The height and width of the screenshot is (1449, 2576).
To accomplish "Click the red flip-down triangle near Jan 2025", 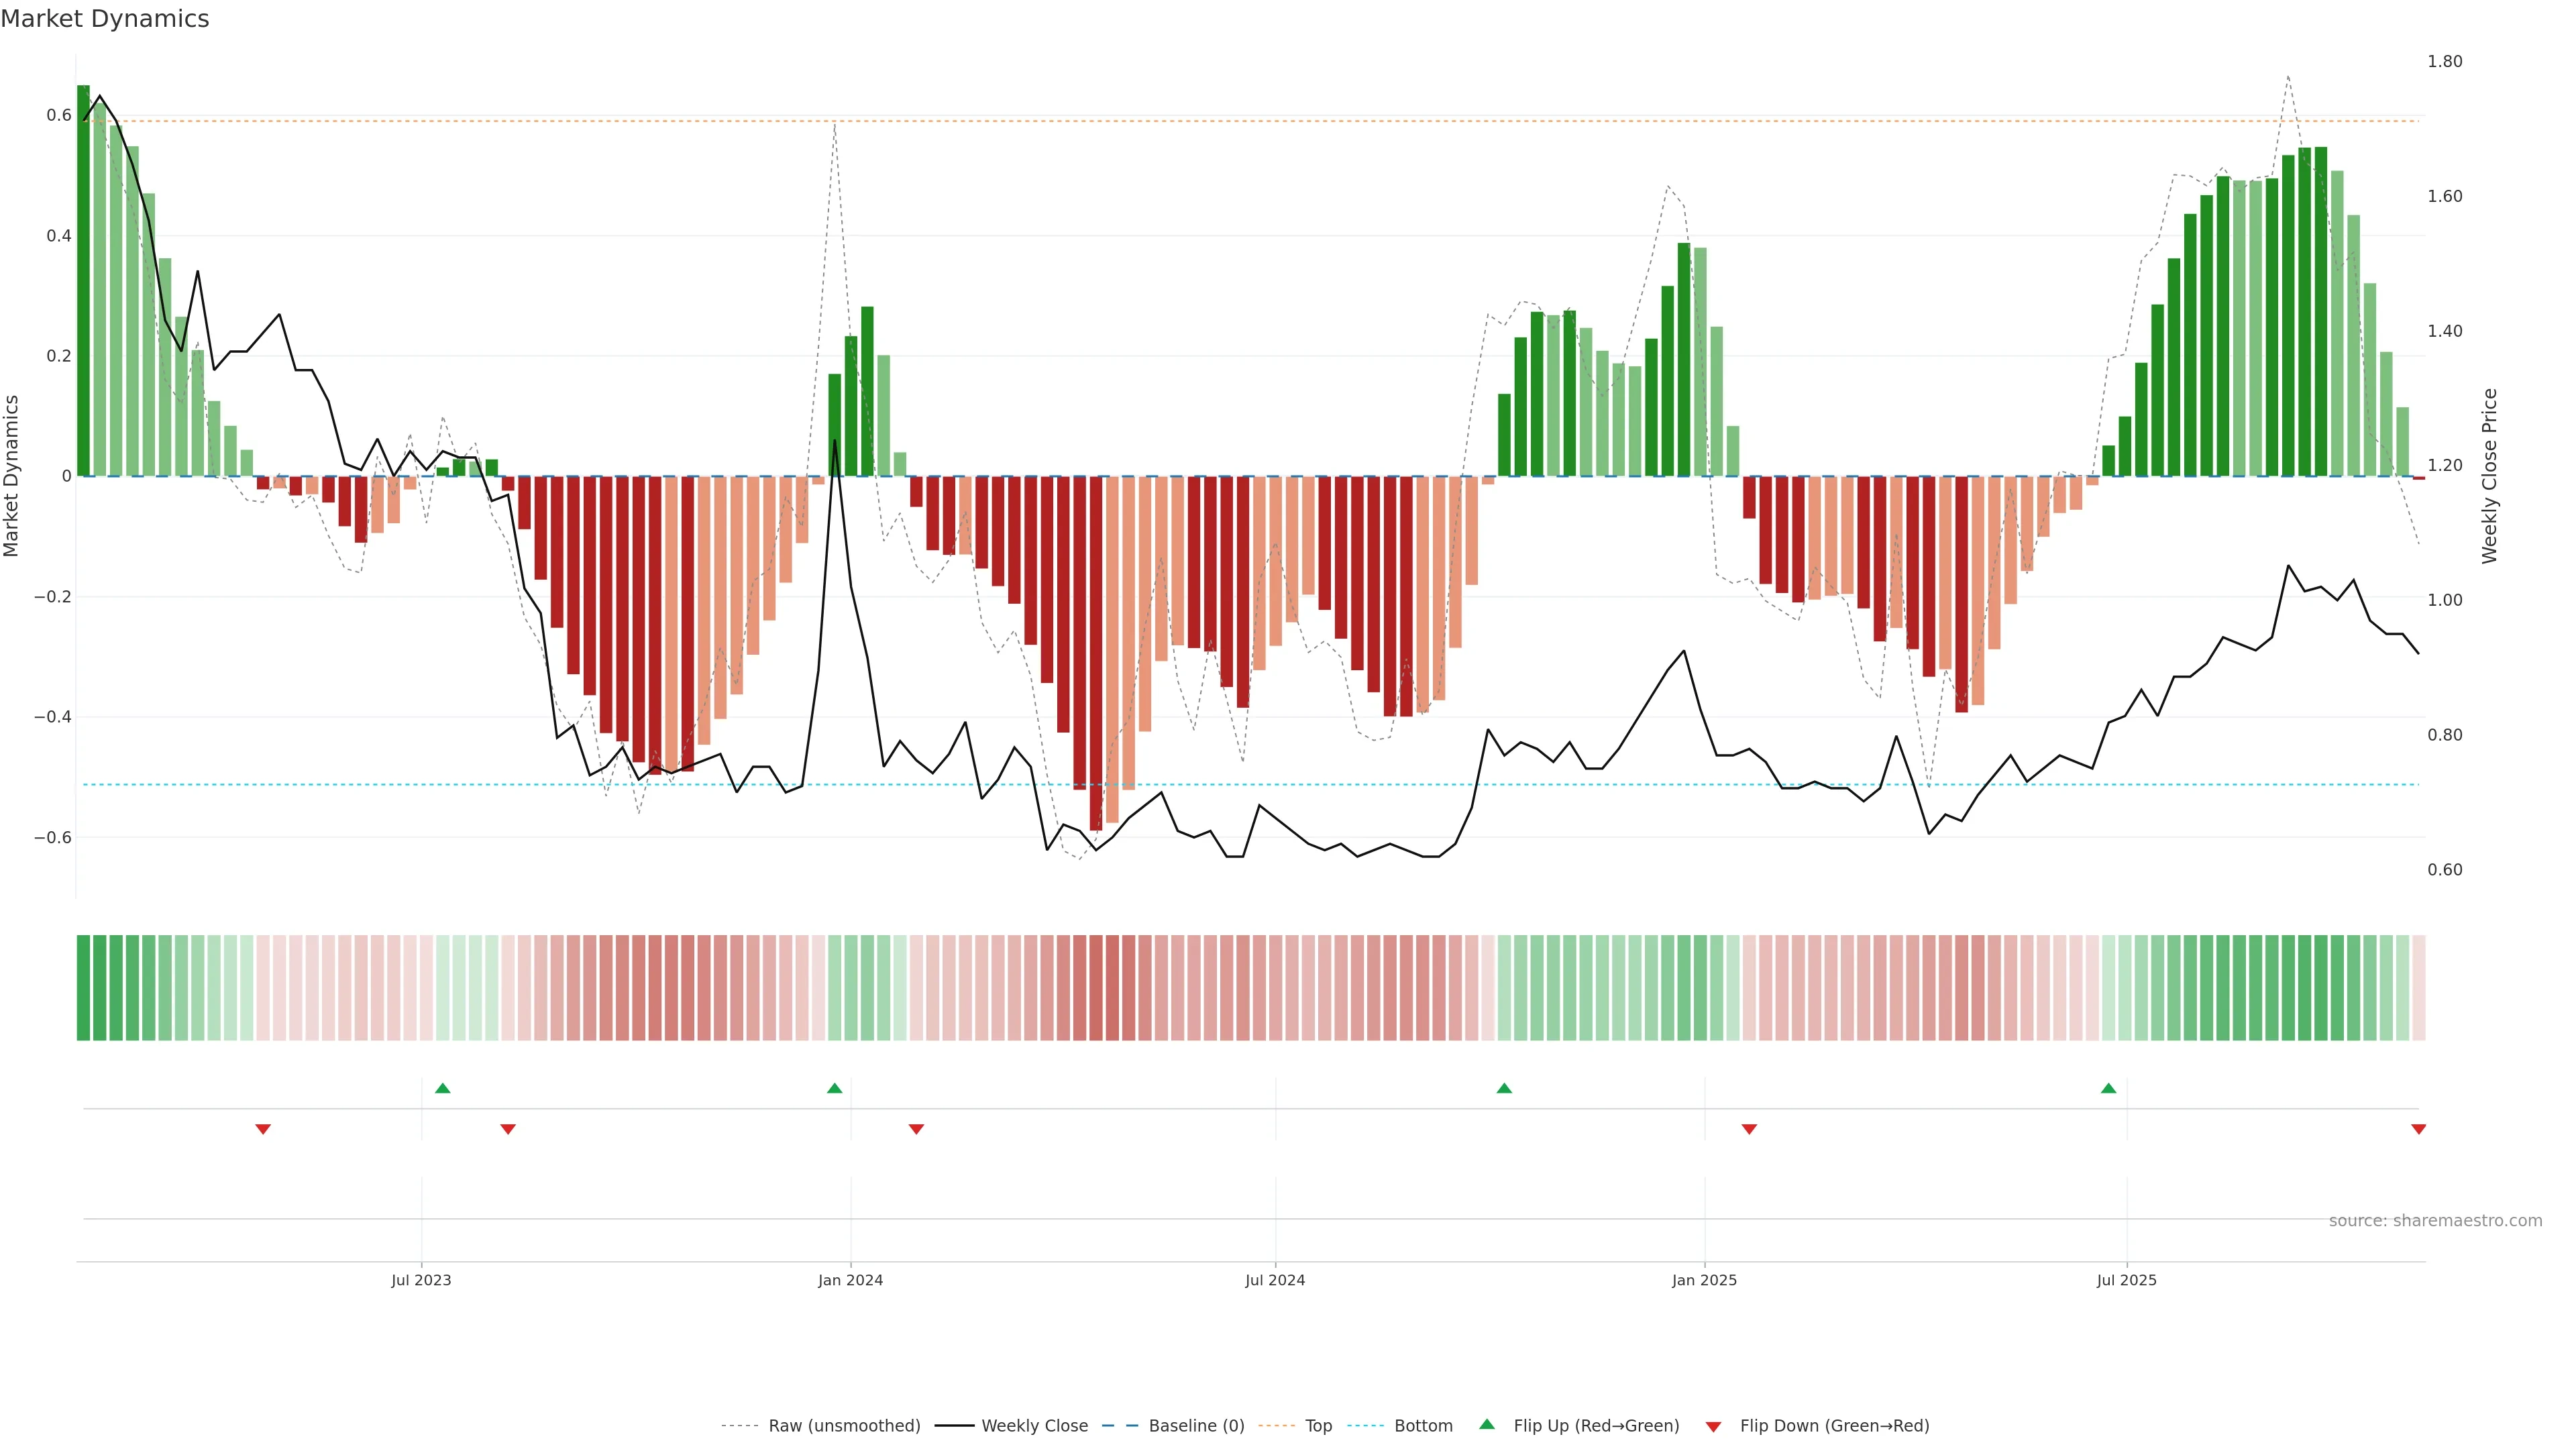I will tap(1749, 1129).
